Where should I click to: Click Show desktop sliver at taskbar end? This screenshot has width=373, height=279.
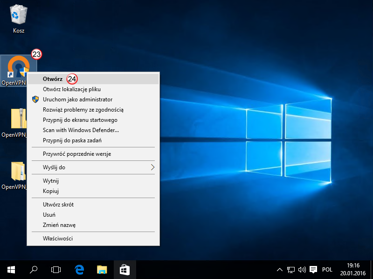[372, 270]
